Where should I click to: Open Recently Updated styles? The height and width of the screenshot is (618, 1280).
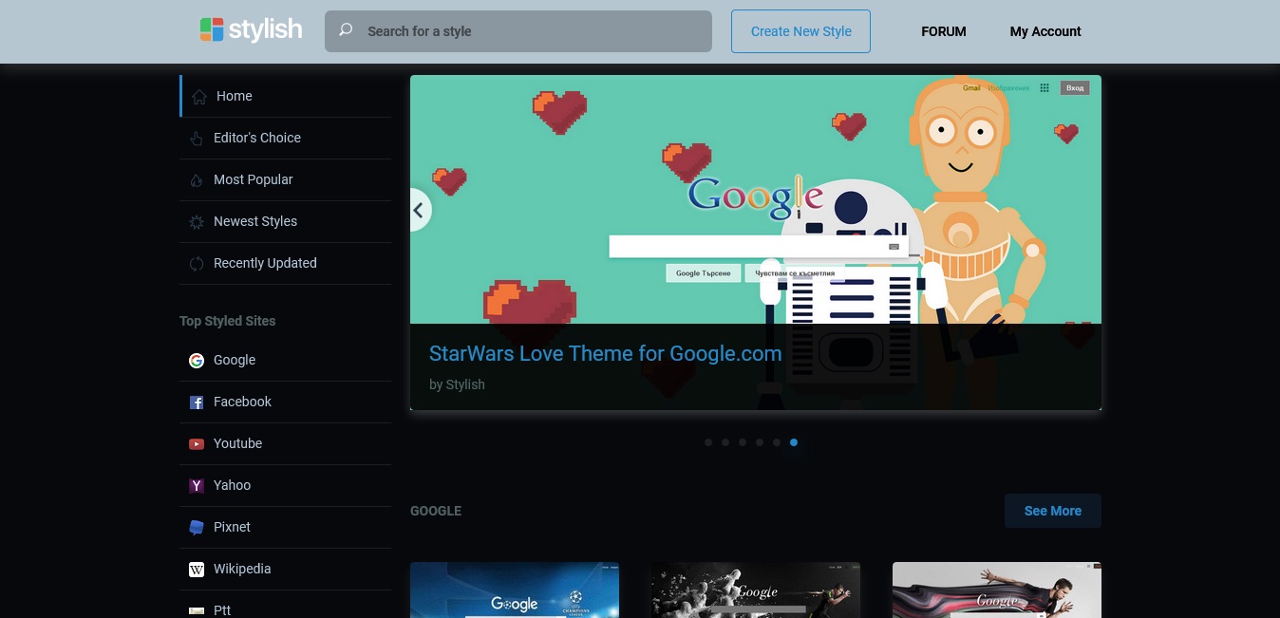click(x=286, y=263)
